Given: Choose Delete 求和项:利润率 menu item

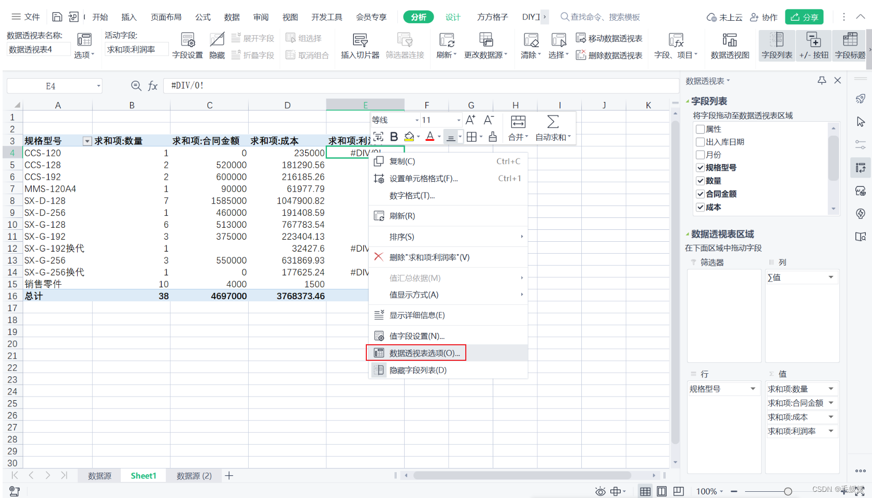Looking at the screenshot, I should coord(448,257).
